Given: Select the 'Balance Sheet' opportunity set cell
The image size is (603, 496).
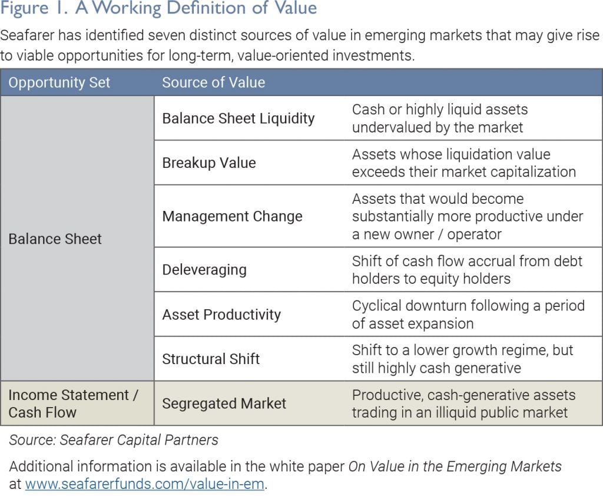Looking at the screenshot, I should pos(55,239).
